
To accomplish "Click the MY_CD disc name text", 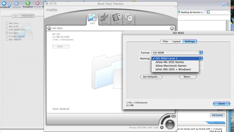I will 56,34.
